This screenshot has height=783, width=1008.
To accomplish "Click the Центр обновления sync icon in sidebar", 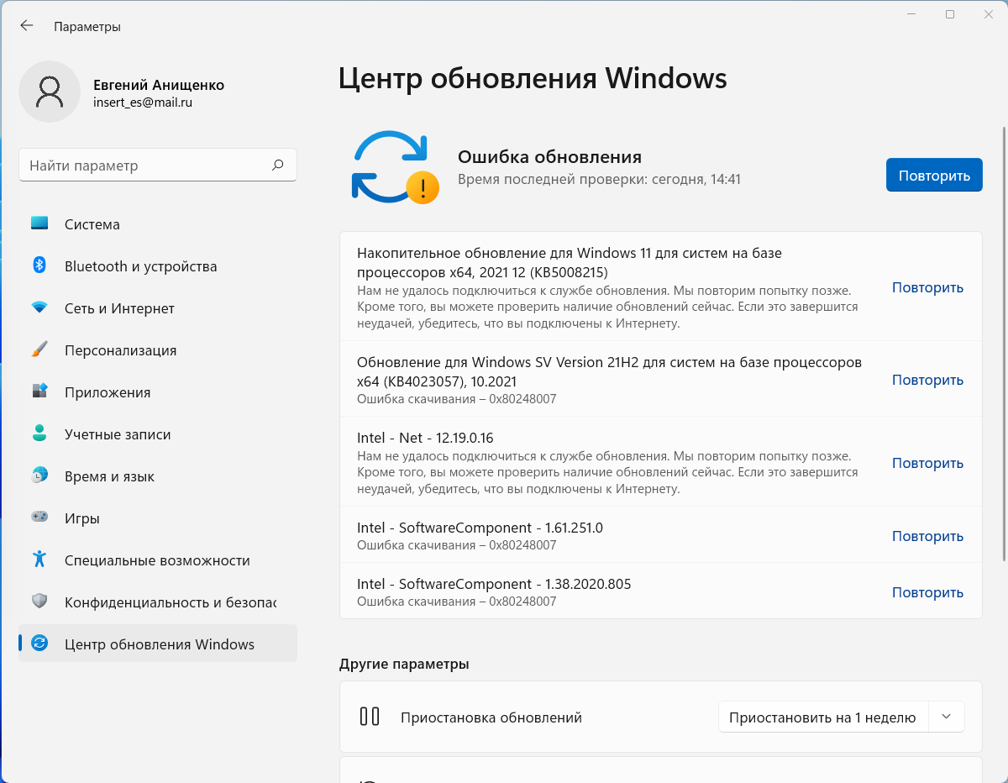I will pos(39,644).
